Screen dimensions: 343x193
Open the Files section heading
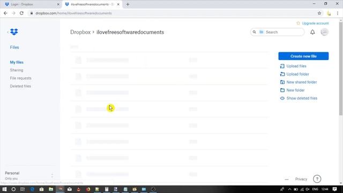pos(14,47)
